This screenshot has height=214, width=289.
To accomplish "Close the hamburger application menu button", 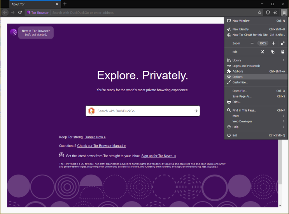I will (x=284, y=12).
